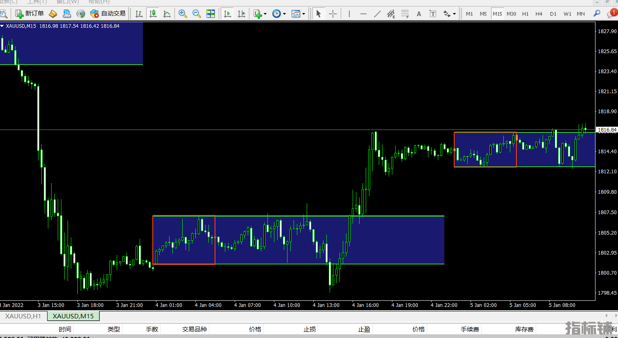
Task: Open the search magnifier icon
Action: point(597,13)
